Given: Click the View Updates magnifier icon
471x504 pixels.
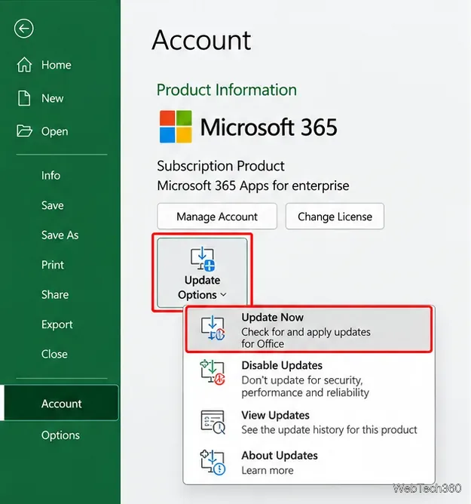Looking at the screenshot, I should pyautogui.click(x=213, y=422).
